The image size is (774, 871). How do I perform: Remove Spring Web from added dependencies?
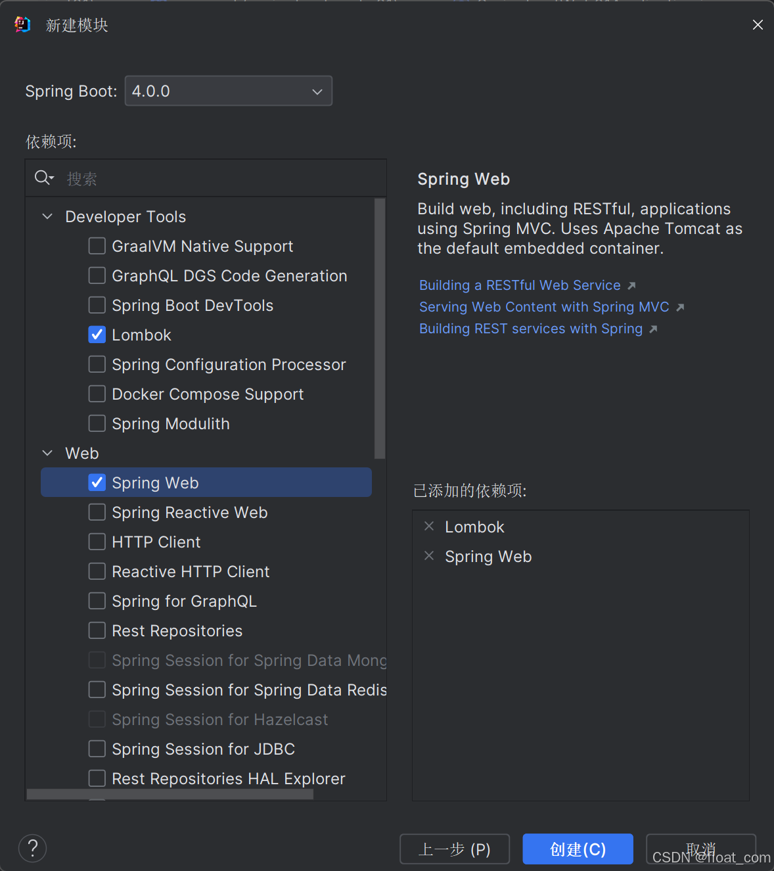(429, 555)
